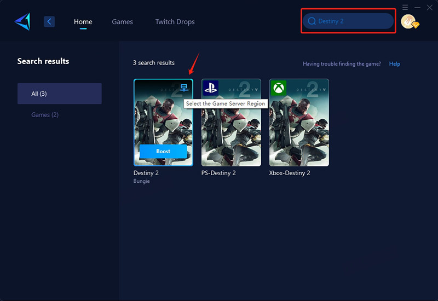Go back using the arrow button
Viewport: 438px width, 301px height.
tap(49, 21)
